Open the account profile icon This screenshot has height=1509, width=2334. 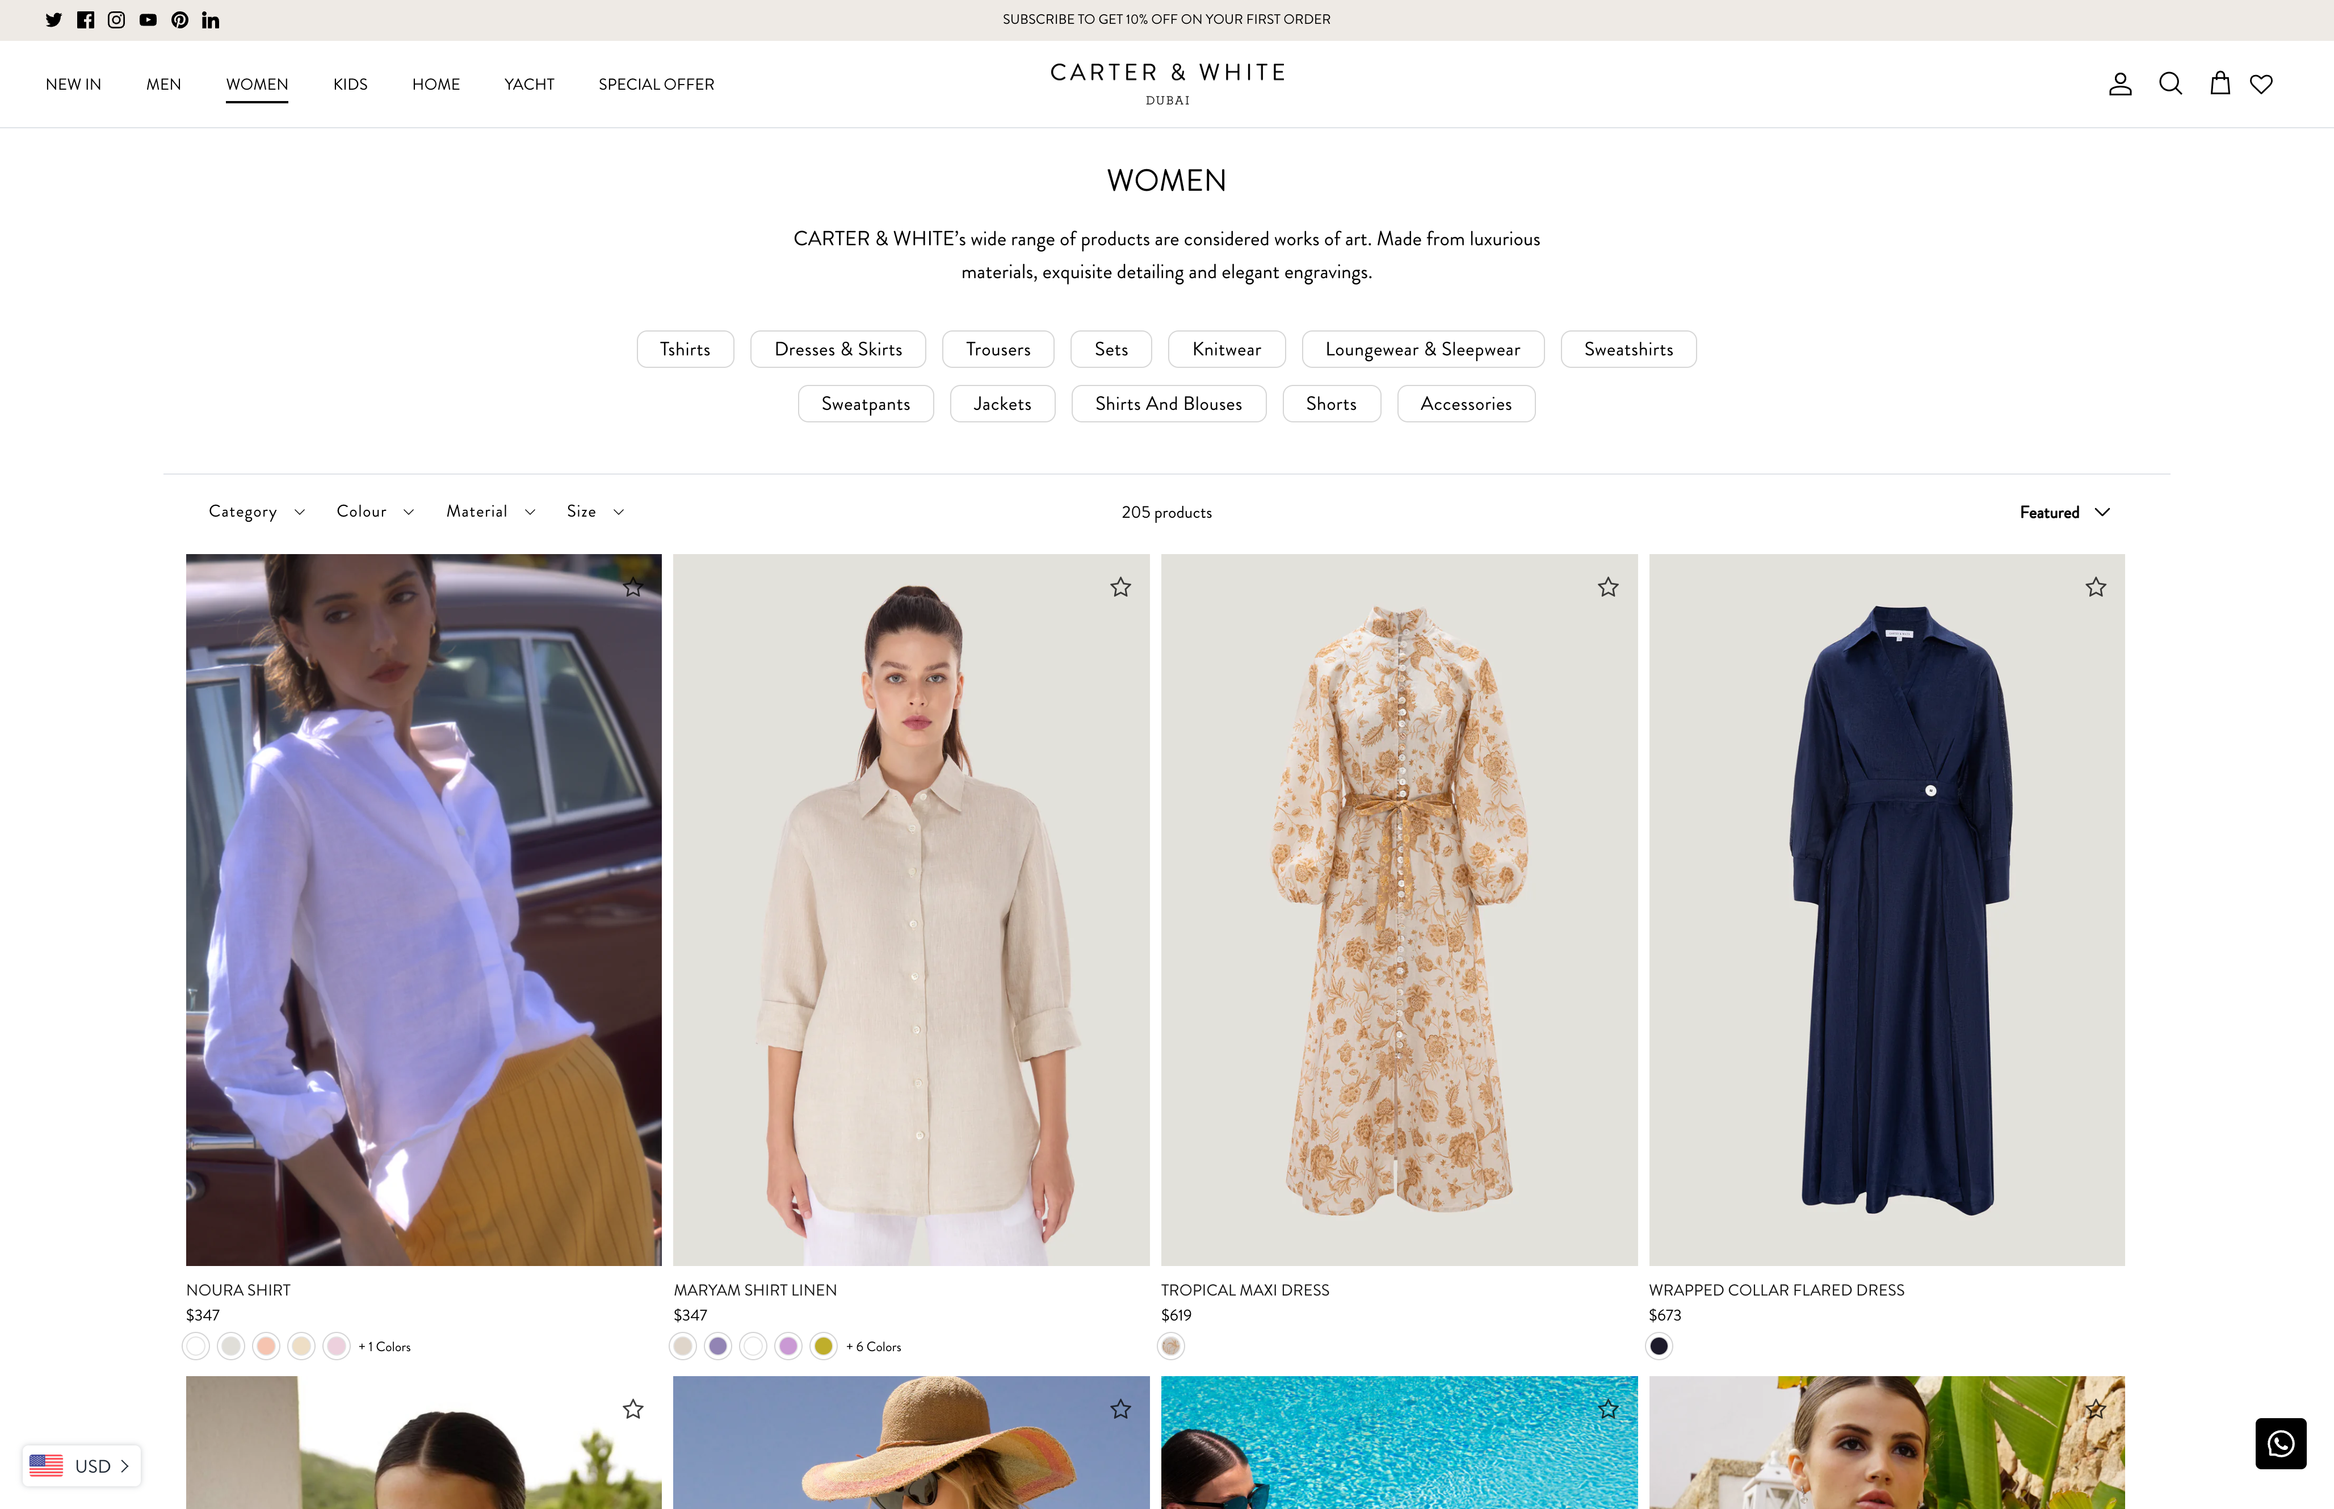[2119, 84]
